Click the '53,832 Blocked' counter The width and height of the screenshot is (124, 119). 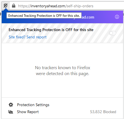(103, 112)
